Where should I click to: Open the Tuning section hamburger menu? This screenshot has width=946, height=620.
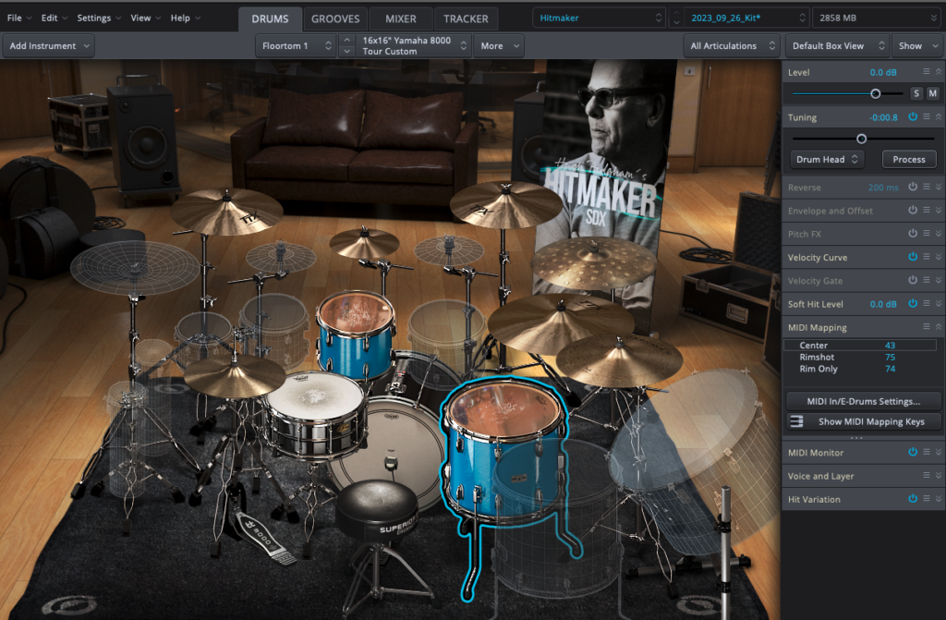926,117
